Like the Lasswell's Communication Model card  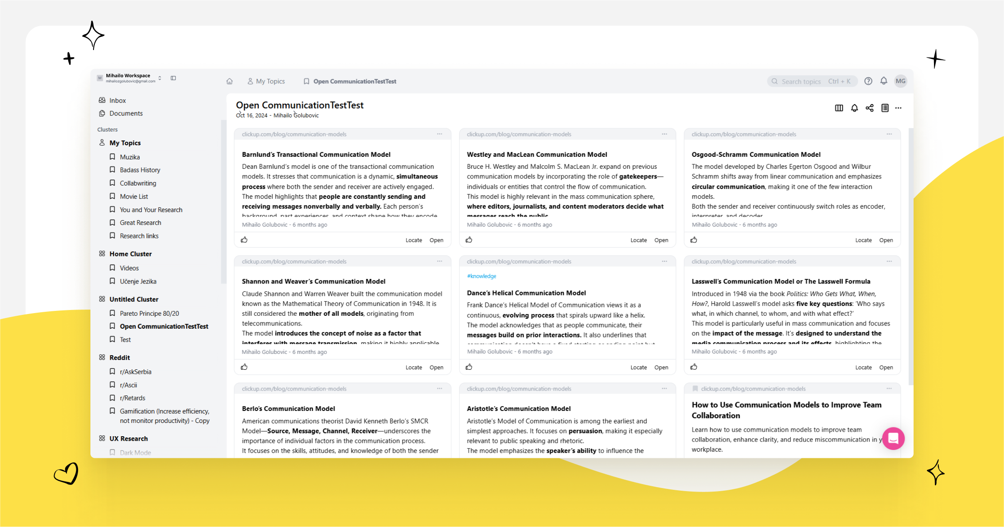coord(694,367)
